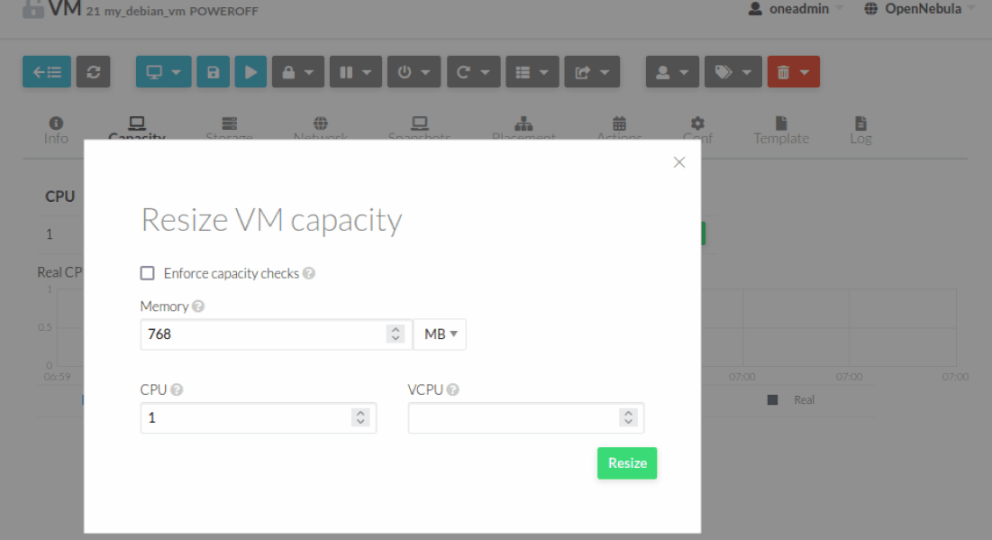Switch to the Template tab
Viewport: 992px width, 540px height.
(x=781, y=130)
